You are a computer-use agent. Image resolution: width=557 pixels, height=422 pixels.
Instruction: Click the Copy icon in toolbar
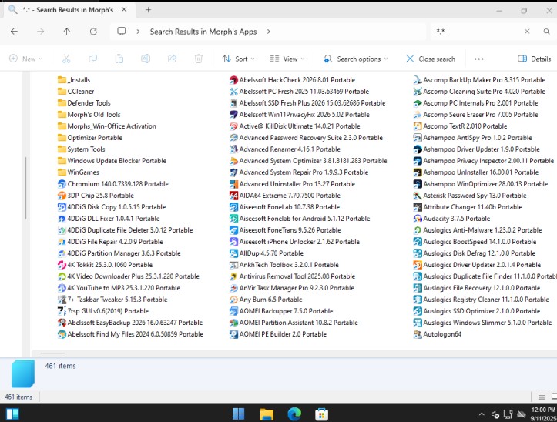[92, 59]
